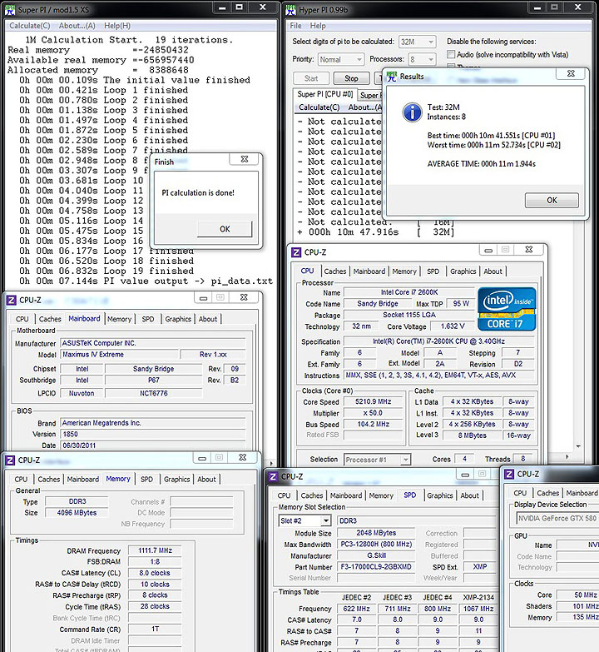Select the Super PI [CPU #0] tab
This screenshot has width=599, height=652.
(x=324, y=94)
